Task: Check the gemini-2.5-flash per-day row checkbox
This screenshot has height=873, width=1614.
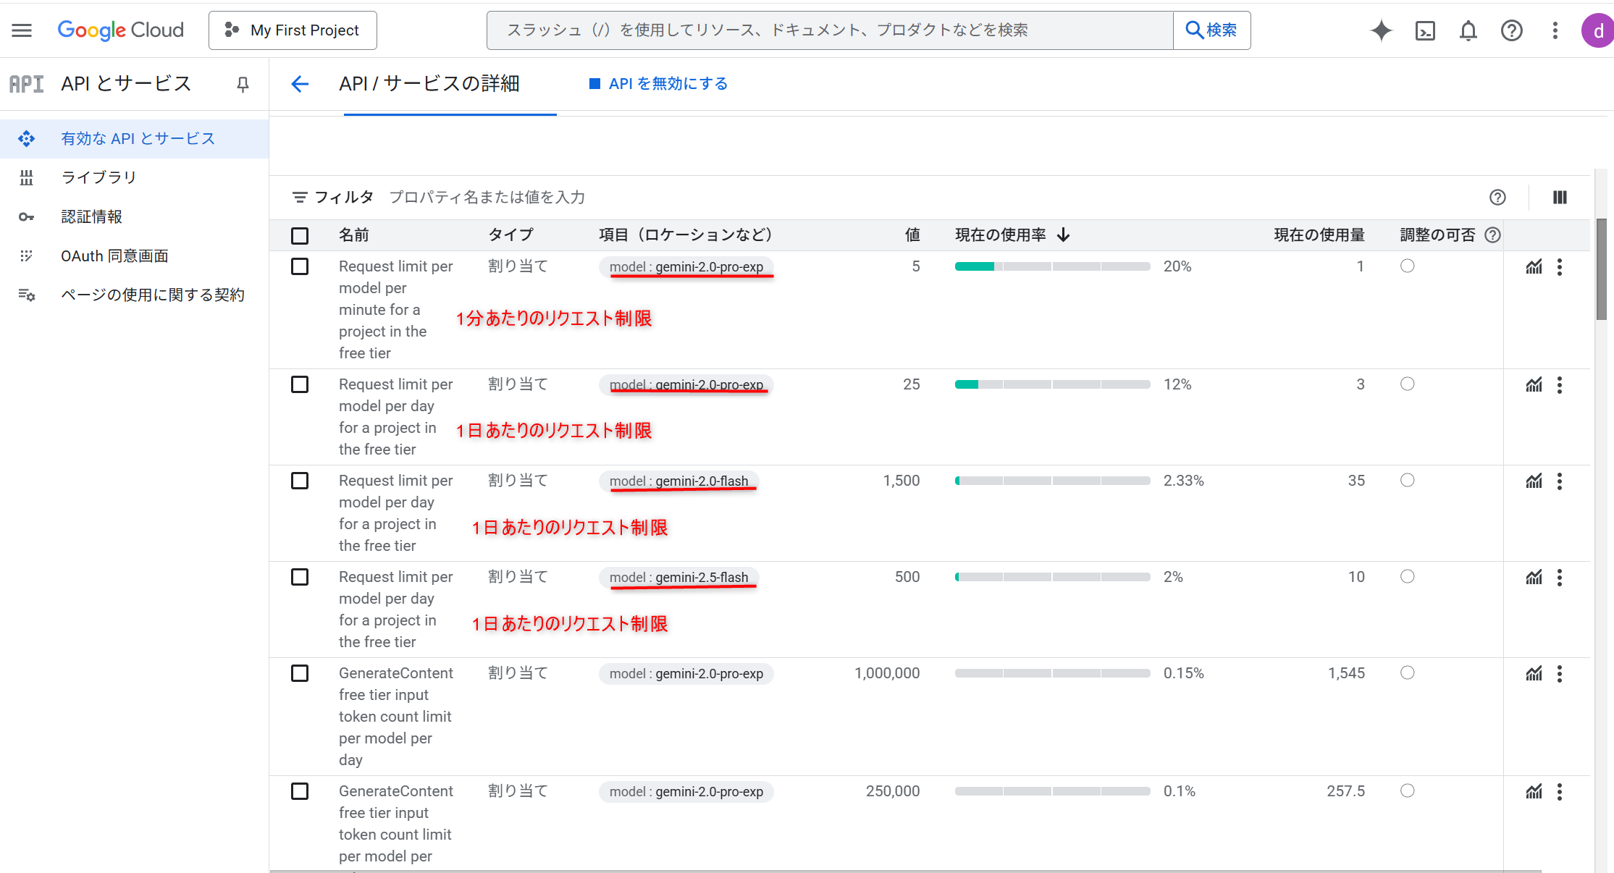Action: (300, 577)
